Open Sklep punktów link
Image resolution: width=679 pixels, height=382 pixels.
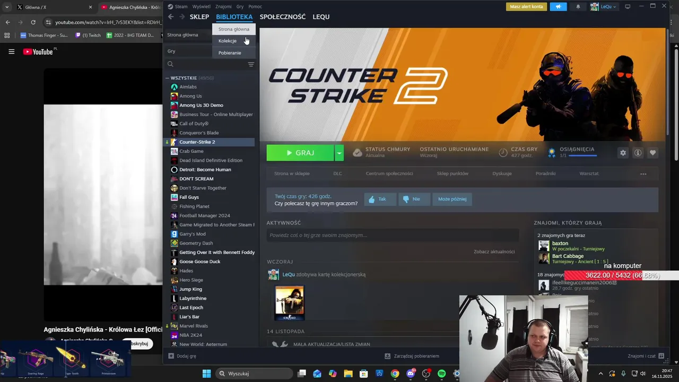(x=452, y=173)
